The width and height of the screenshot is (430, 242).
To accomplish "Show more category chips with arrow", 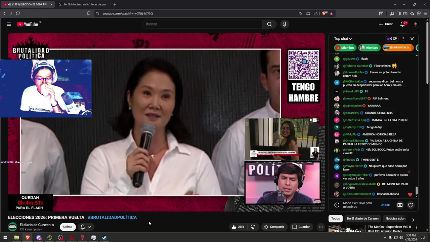I will [413, 219].
